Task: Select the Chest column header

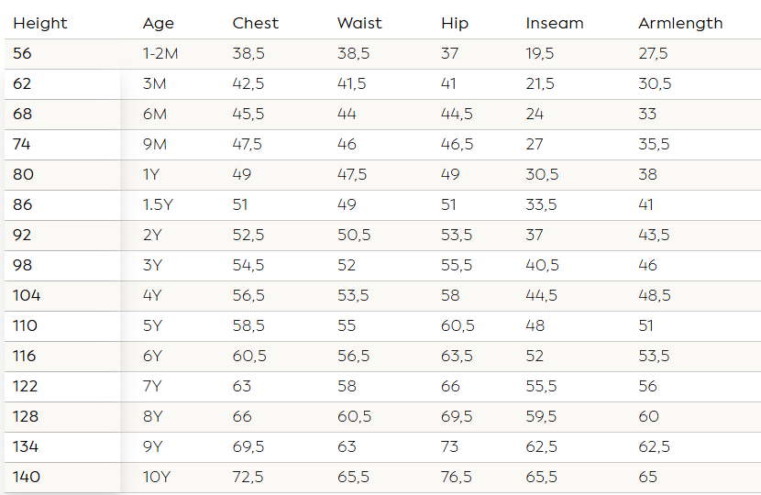Action: (x=256, y=23)
